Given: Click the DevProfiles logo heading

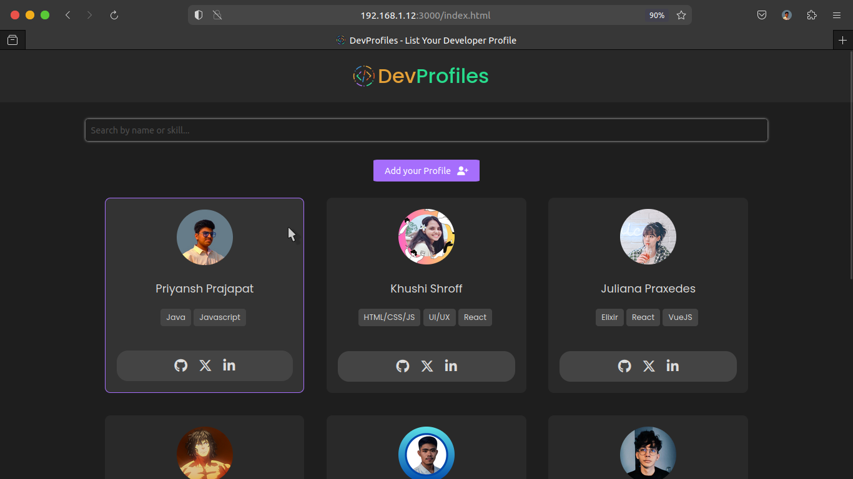Looking at the screenshot, I should pyautogui.click(x=421, y=76).
